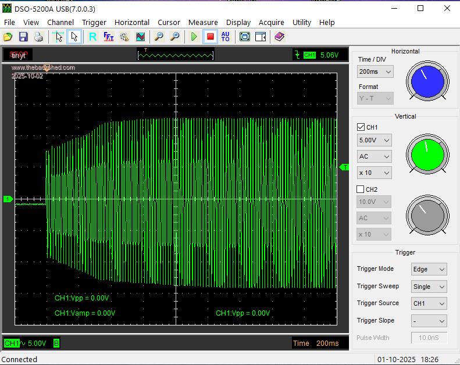
Task: Expand the Trigger Sweep Single dropdown
Action: tap(429, 287)
